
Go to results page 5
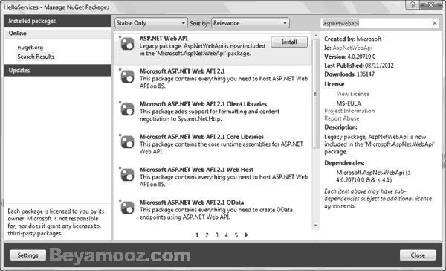[236, 235]
